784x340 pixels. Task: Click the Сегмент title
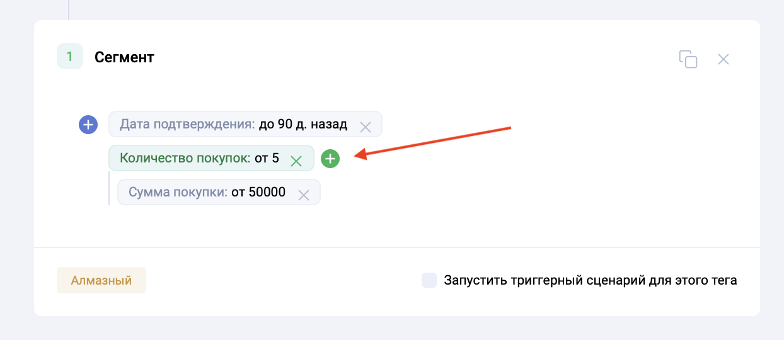[124, 57]
